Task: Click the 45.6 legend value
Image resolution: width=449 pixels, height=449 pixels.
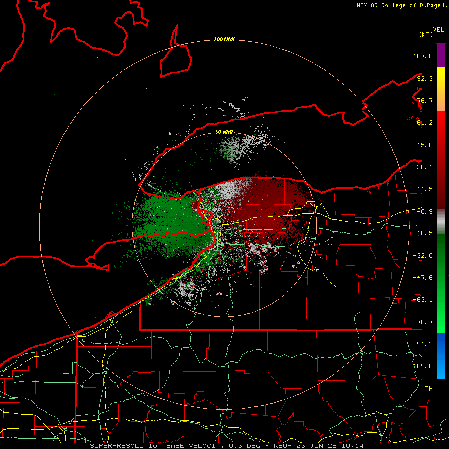Action: coord(425,145)
